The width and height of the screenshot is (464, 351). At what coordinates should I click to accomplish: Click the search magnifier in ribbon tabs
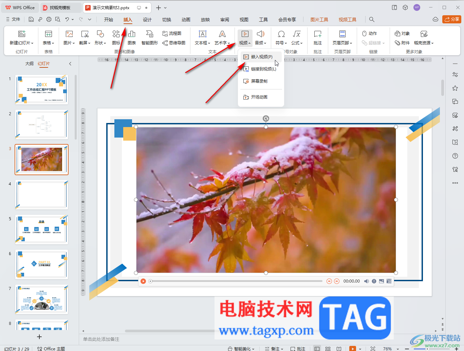click(372, 19)
